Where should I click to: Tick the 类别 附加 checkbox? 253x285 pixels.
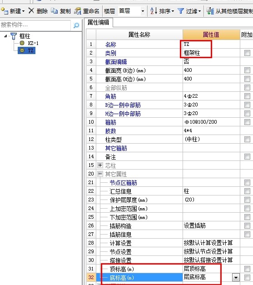point(247,53)
